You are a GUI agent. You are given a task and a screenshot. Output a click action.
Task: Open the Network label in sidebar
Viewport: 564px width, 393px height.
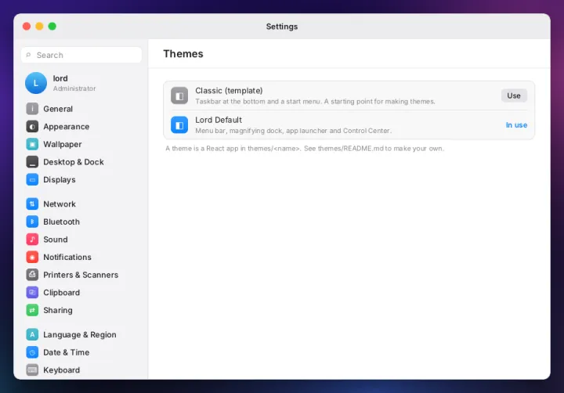(x=60, y=204)
